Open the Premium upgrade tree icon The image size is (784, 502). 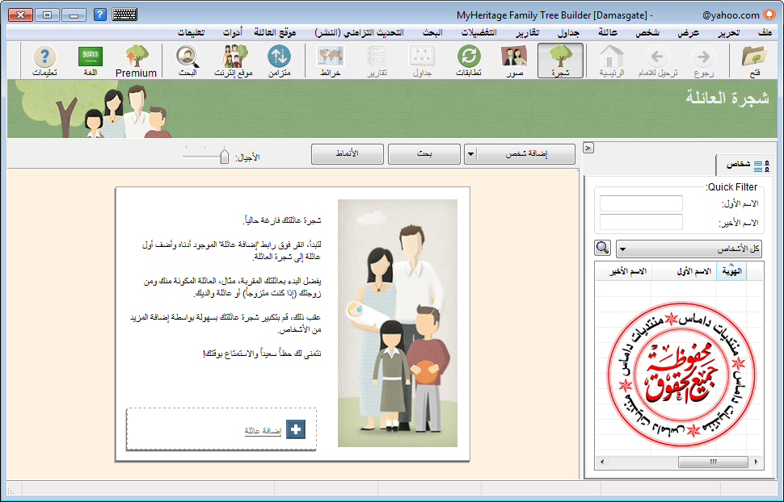[136, 61]
